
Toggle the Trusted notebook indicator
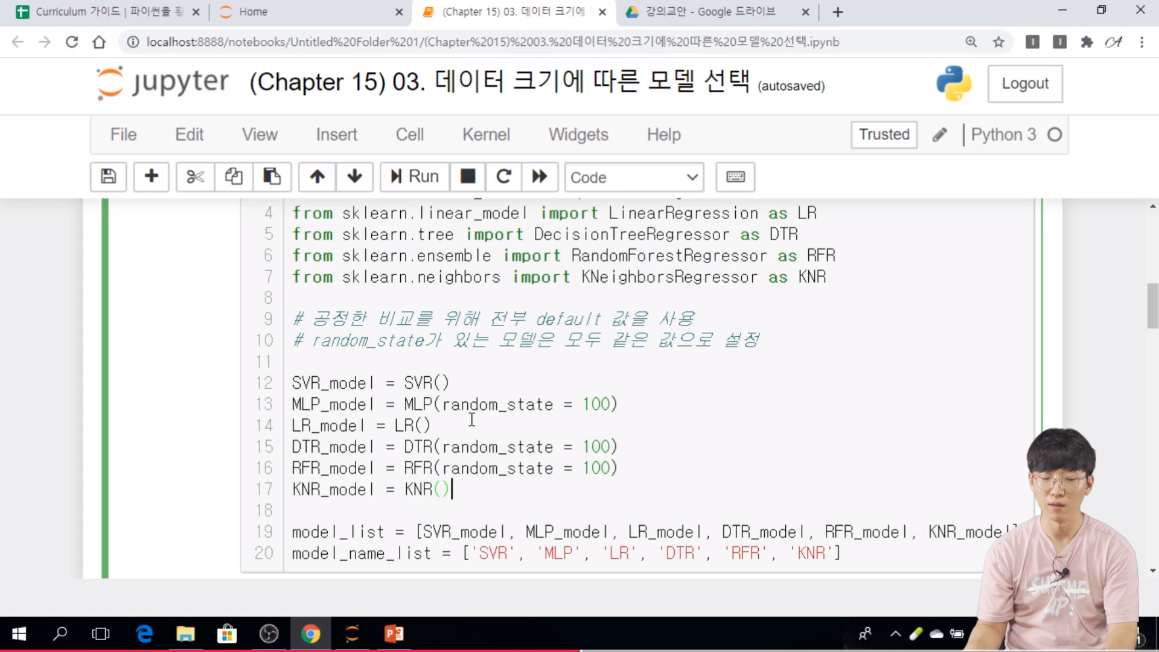pos(884,134)
